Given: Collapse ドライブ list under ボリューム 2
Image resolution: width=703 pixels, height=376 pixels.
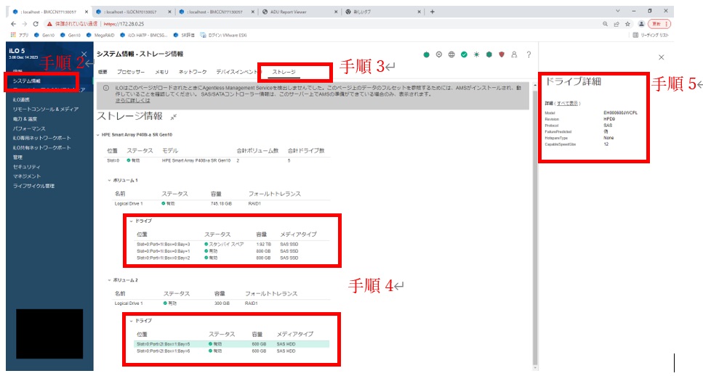Looking at the screenshot, I should 132,321.
